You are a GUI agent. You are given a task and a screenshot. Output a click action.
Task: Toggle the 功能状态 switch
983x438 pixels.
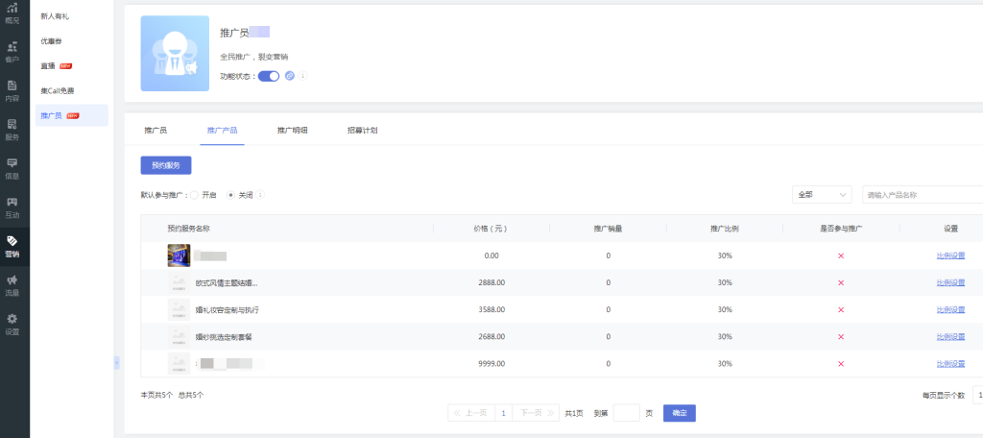(268, 76)
